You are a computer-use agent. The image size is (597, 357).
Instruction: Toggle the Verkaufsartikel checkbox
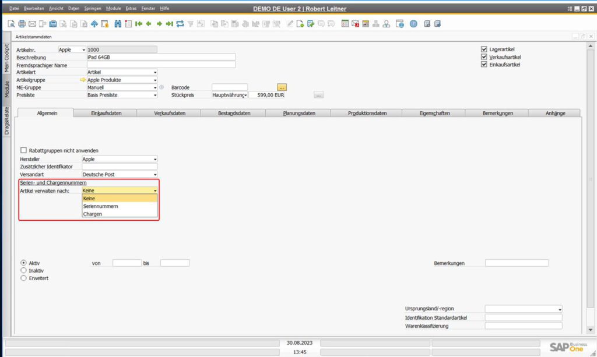point(484,56)
